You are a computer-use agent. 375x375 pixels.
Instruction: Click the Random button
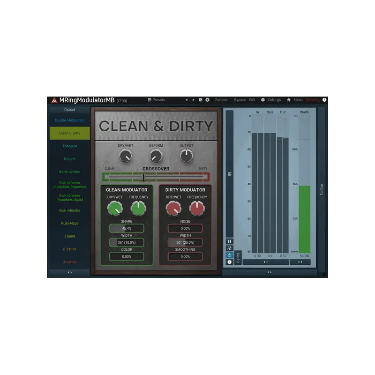pos(221,100)
